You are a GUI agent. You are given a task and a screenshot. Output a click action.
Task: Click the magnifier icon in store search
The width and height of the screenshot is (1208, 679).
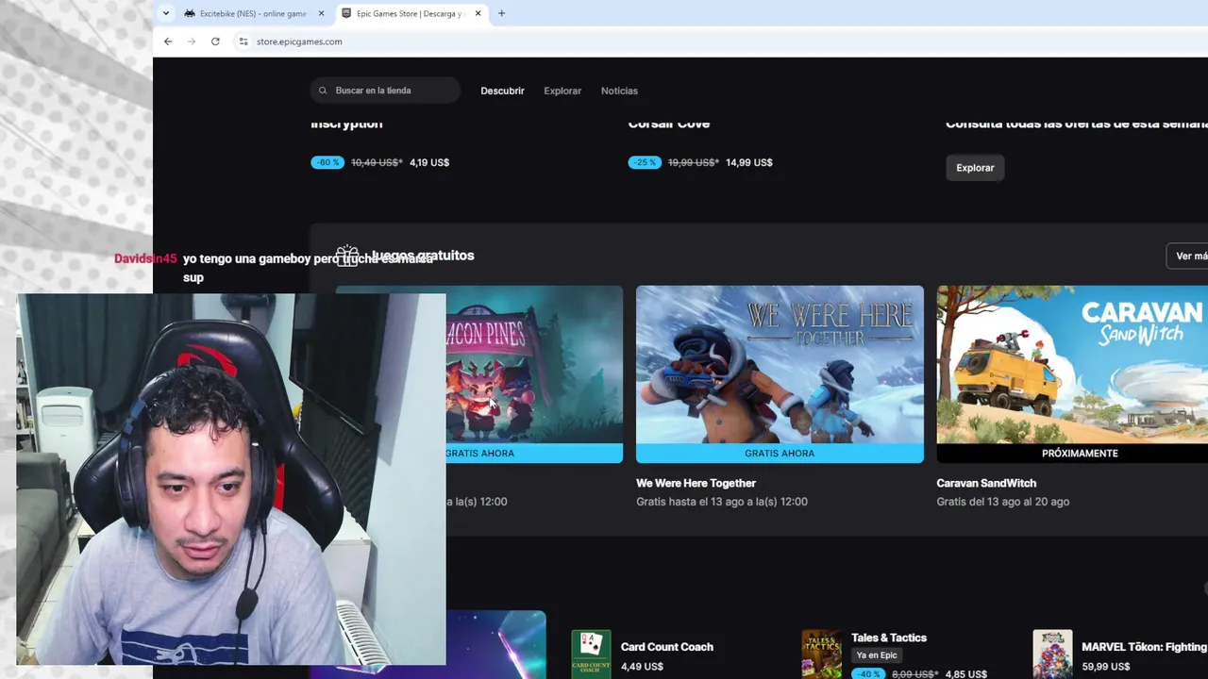(x=324, y=91)
